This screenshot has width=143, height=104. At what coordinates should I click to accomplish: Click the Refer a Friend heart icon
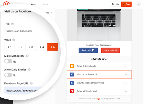pyautogui.click(x=72, y=91)
